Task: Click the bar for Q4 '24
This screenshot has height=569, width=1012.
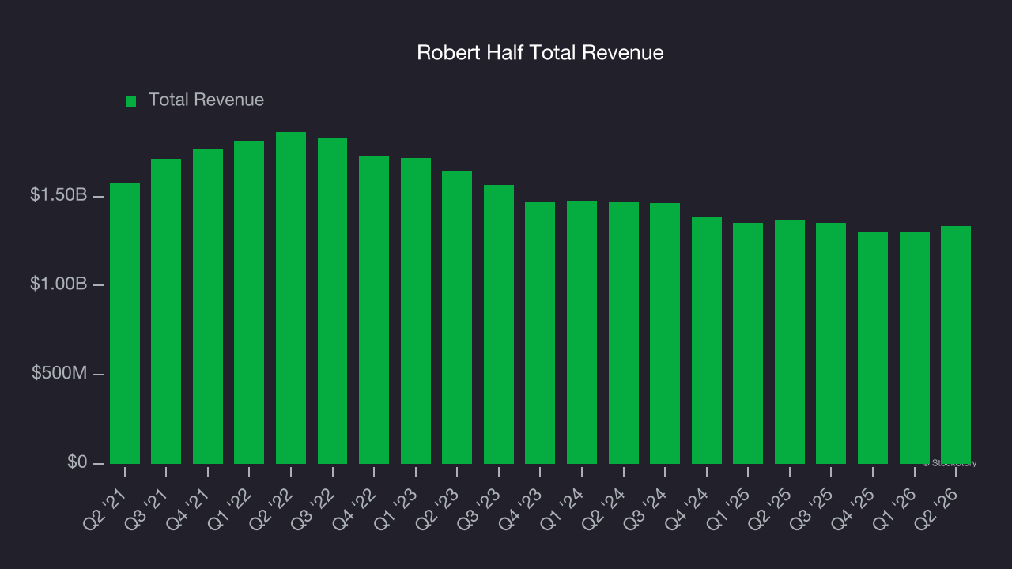Action: [707, 341]
